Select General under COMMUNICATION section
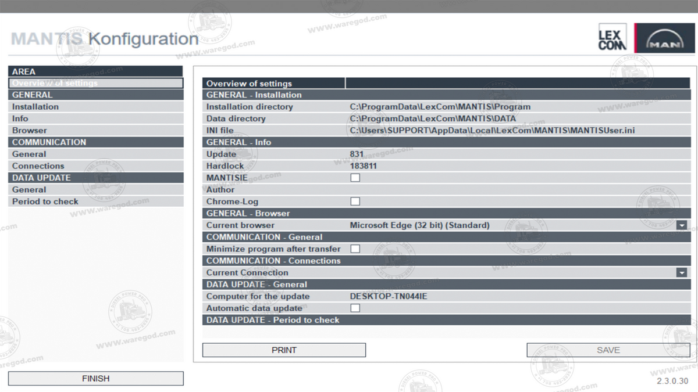The image size is (698, 392). [96, 154]
